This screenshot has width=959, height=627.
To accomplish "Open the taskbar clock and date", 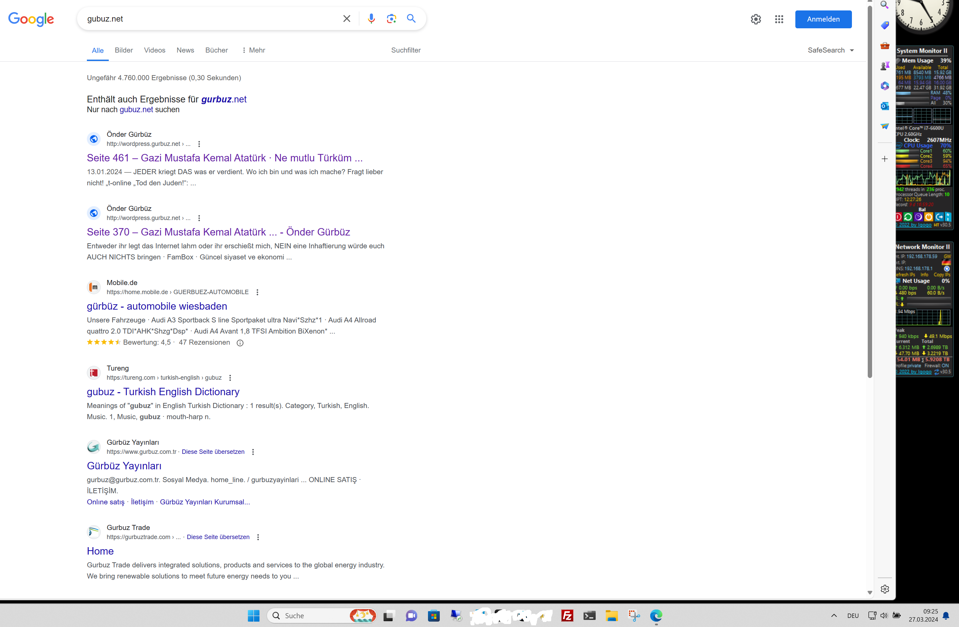I will pyautogui.click(x=923, y=616).
